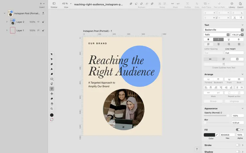Expand the Stroke section chevron
This screenshot has height=153, width=246.
tap(242, 145)
